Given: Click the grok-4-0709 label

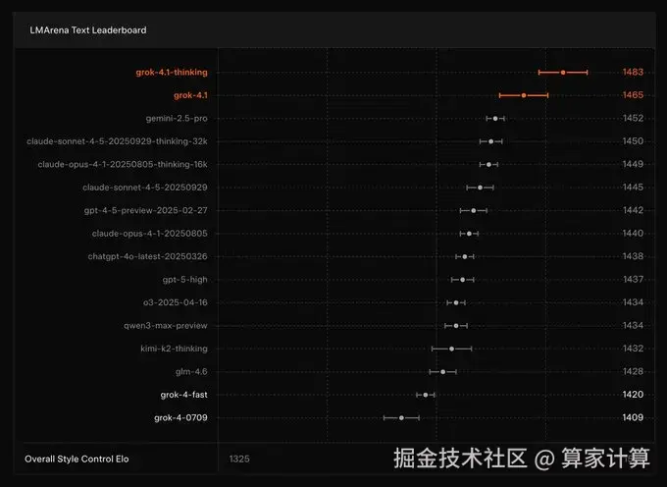Looking at the screenshot, I should coord(180,417).
